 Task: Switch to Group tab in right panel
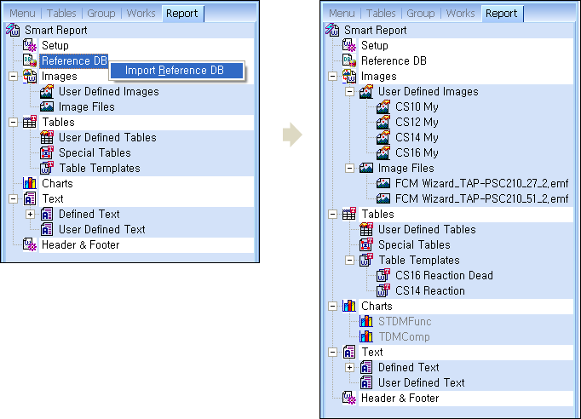(x=420, y=14)
